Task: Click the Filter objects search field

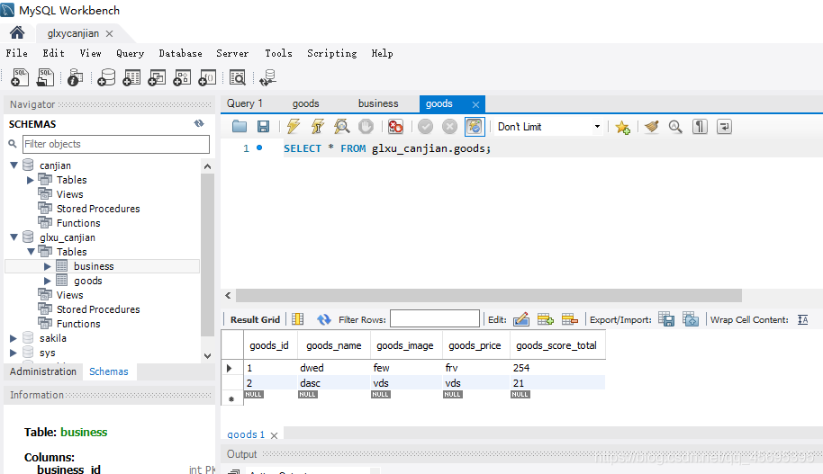Action: coord(116,144)
